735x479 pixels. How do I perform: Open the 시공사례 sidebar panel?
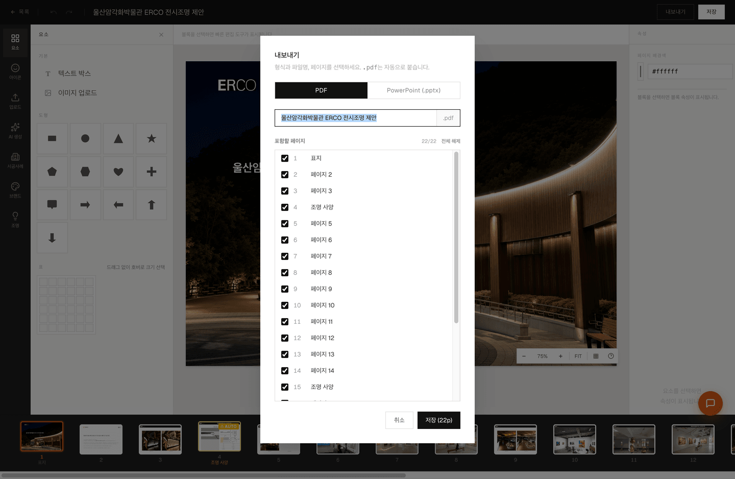pyautogui.click(x=15, y=161)
